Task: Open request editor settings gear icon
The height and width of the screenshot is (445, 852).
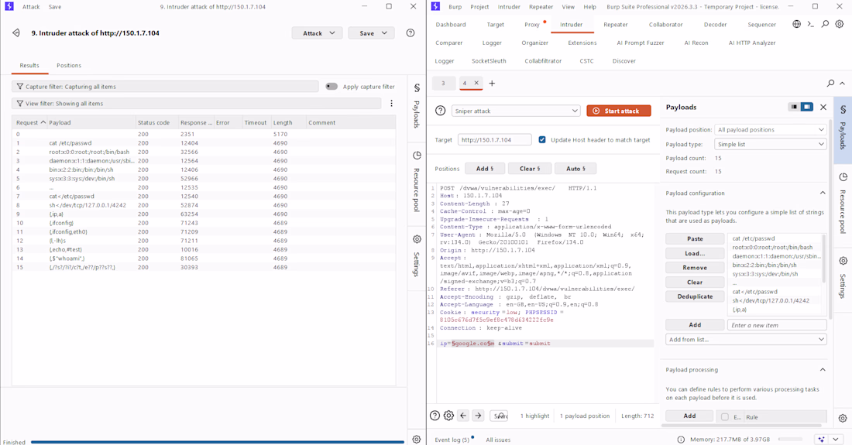Action: 448,416
